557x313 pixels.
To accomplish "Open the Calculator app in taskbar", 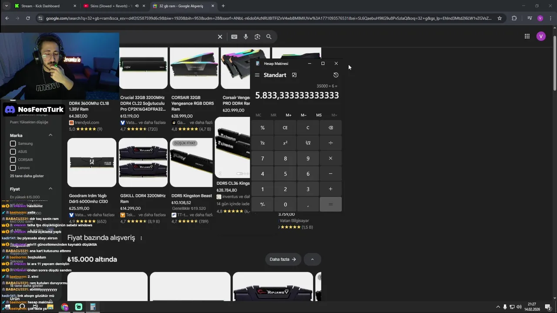I will tap(93, 307).
